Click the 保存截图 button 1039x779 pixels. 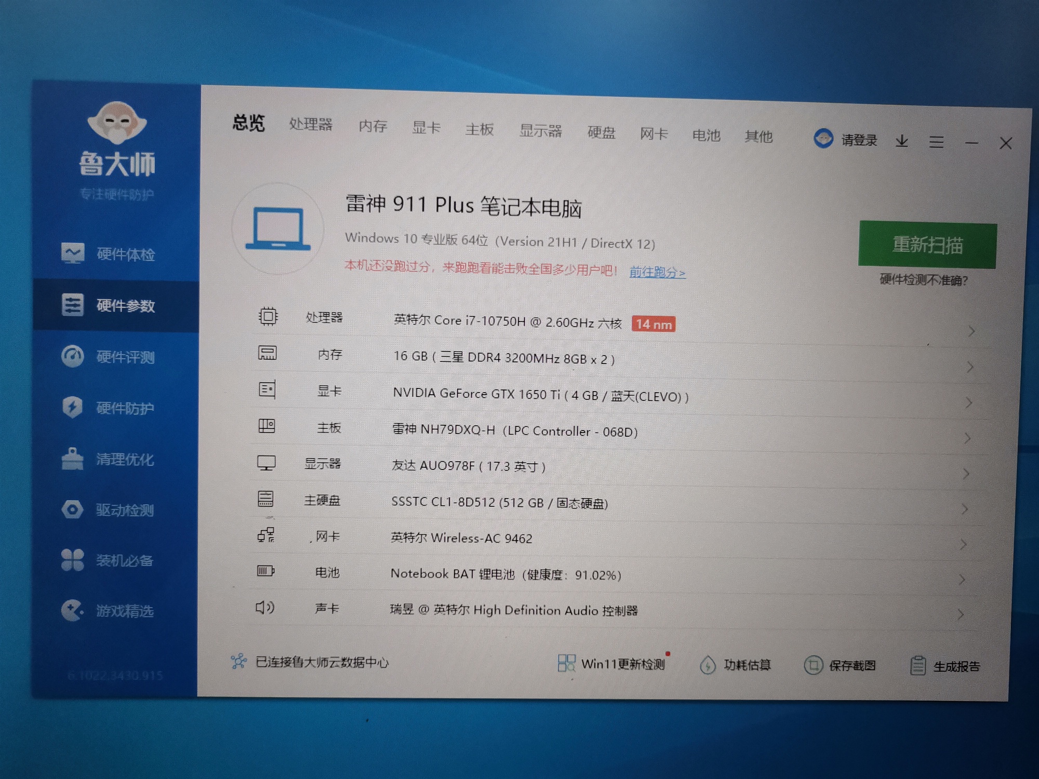point(840,666)
